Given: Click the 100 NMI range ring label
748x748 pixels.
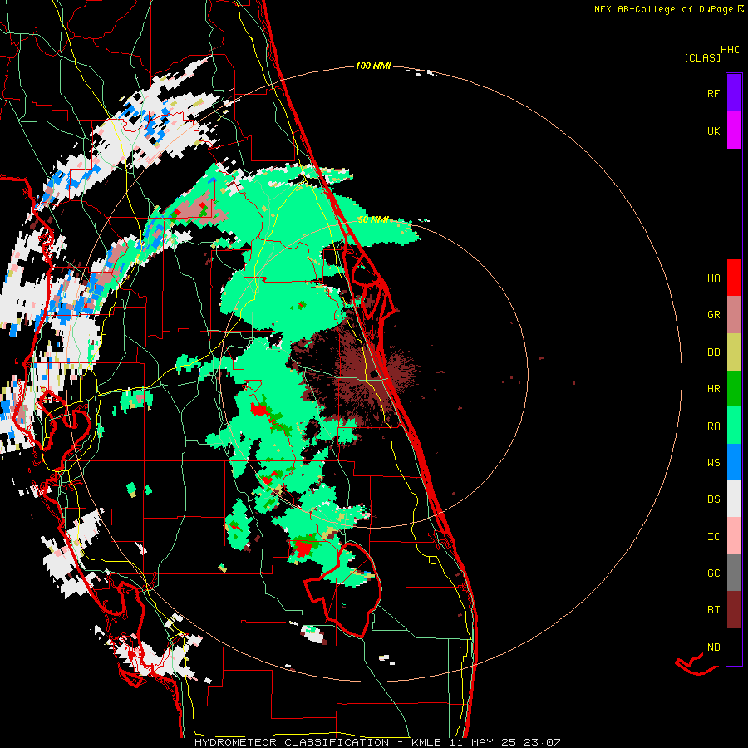Looking at the screenshot, I should (x=373, y=66).
